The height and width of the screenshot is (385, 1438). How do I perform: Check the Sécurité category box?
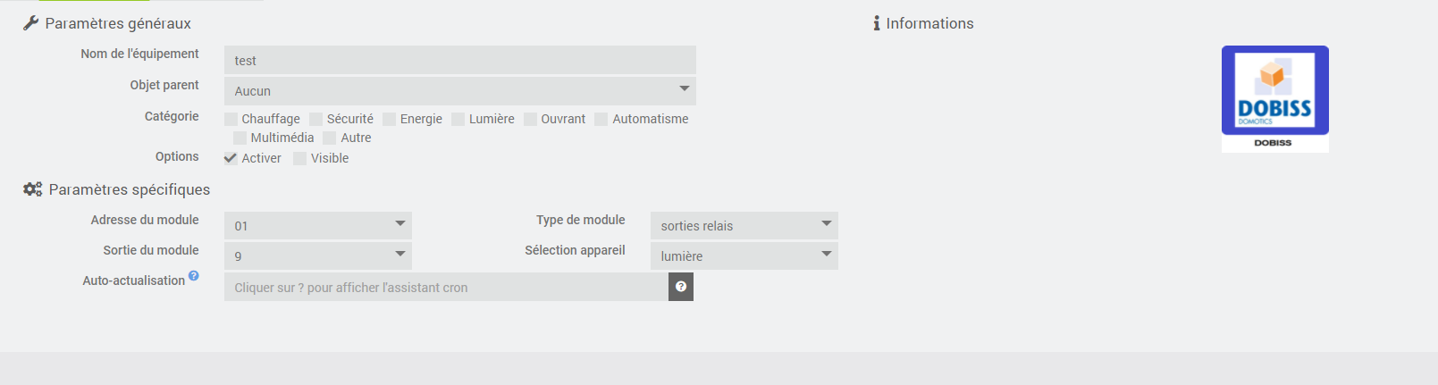tap(316, 120)
